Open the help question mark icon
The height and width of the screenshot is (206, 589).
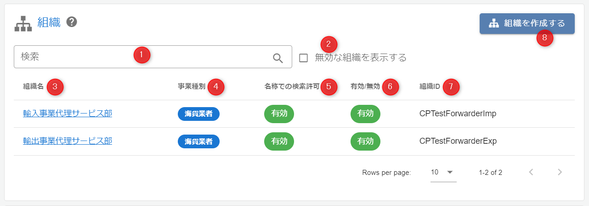tap(71, 22)
